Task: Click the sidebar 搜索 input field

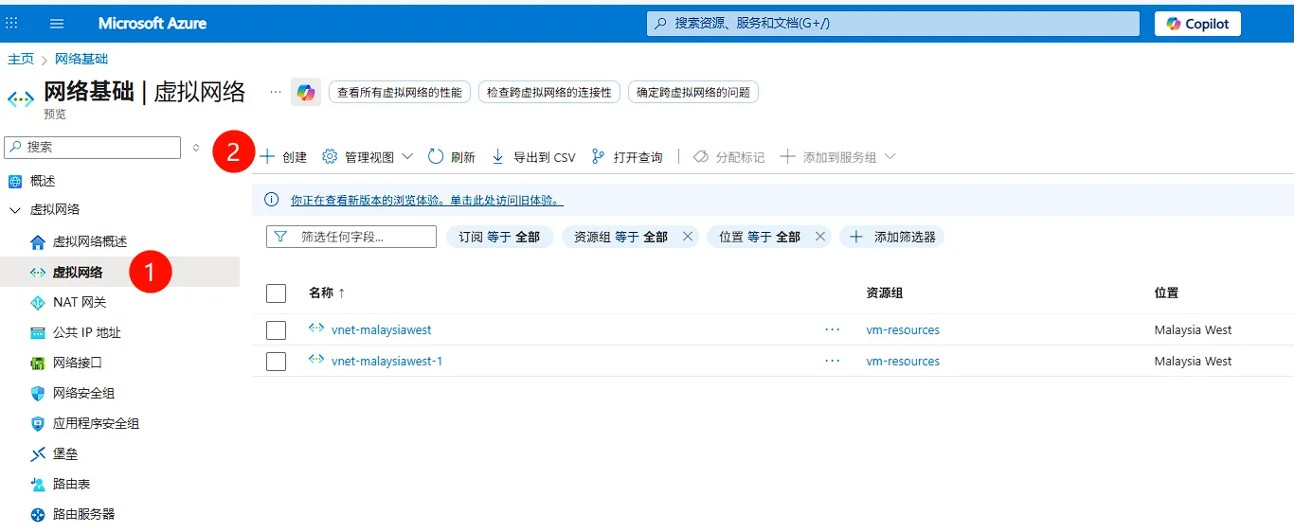Action: coord(92,147)
